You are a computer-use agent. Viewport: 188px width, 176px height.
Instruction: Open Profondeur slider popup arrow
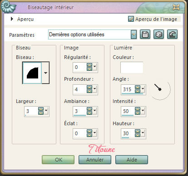pos(95,88)
